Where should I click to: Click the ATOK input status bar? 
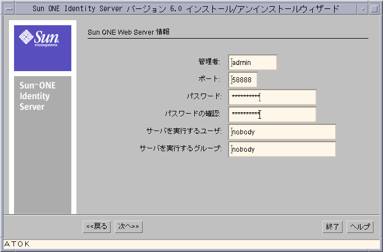point(191,244)
